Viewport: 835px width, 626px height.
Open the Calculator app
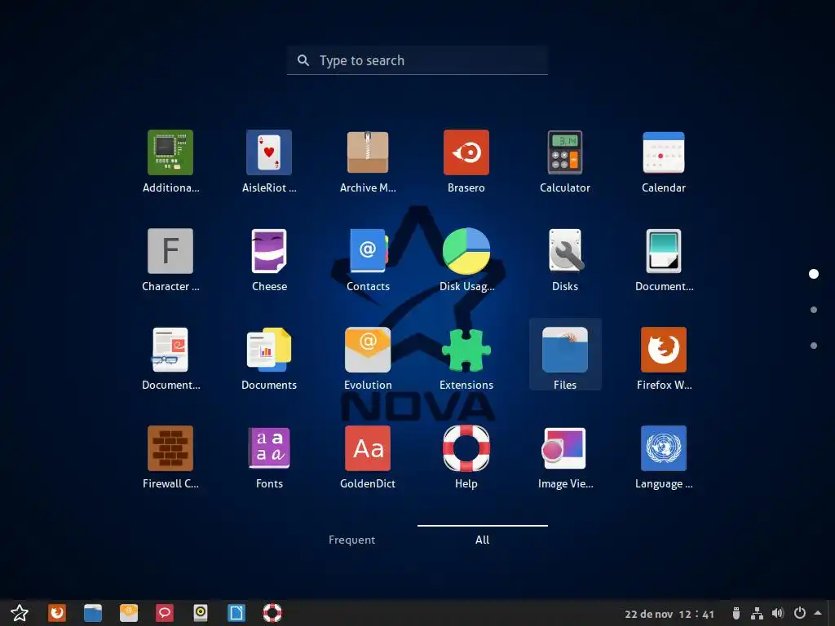click(x=565, y=162)
